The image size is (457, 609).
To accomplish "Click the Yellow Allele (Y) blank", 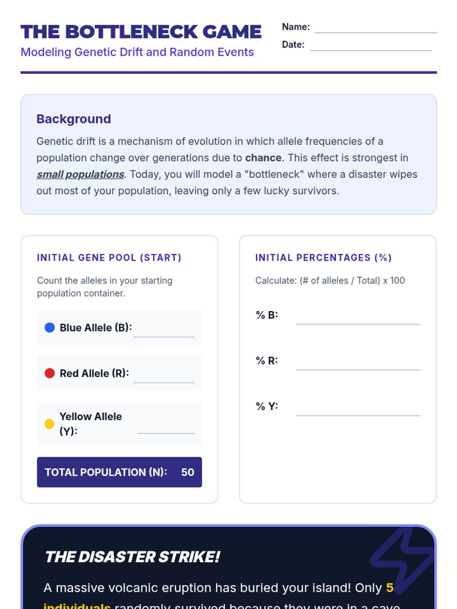I will [166, 429].
